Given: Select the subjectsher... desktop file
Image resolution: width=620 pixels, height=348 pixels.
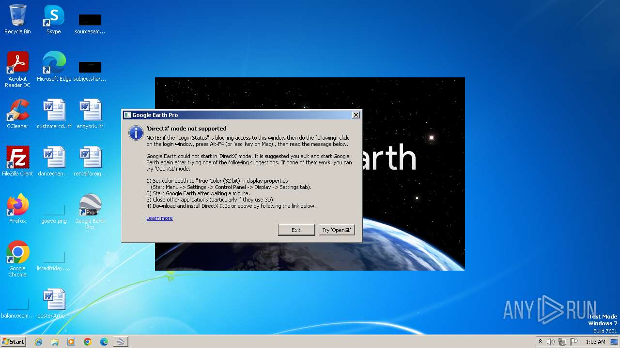Looking at the screenshot, I should pyautogui.click(x=90, y=70).
